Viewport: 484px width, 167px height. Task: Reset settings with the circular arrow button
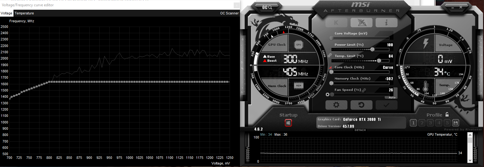361,105
